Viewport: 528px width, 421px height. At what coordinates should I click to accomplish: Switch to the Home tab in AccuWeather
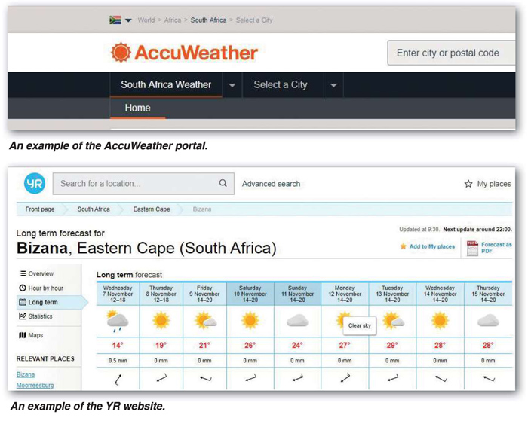(x=138, y=108)
